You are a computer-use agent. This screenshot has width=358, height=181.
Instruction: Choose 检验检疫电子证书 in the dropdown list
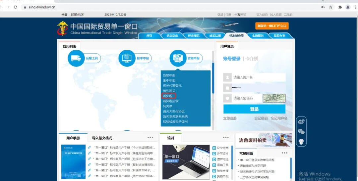[175, 122]
